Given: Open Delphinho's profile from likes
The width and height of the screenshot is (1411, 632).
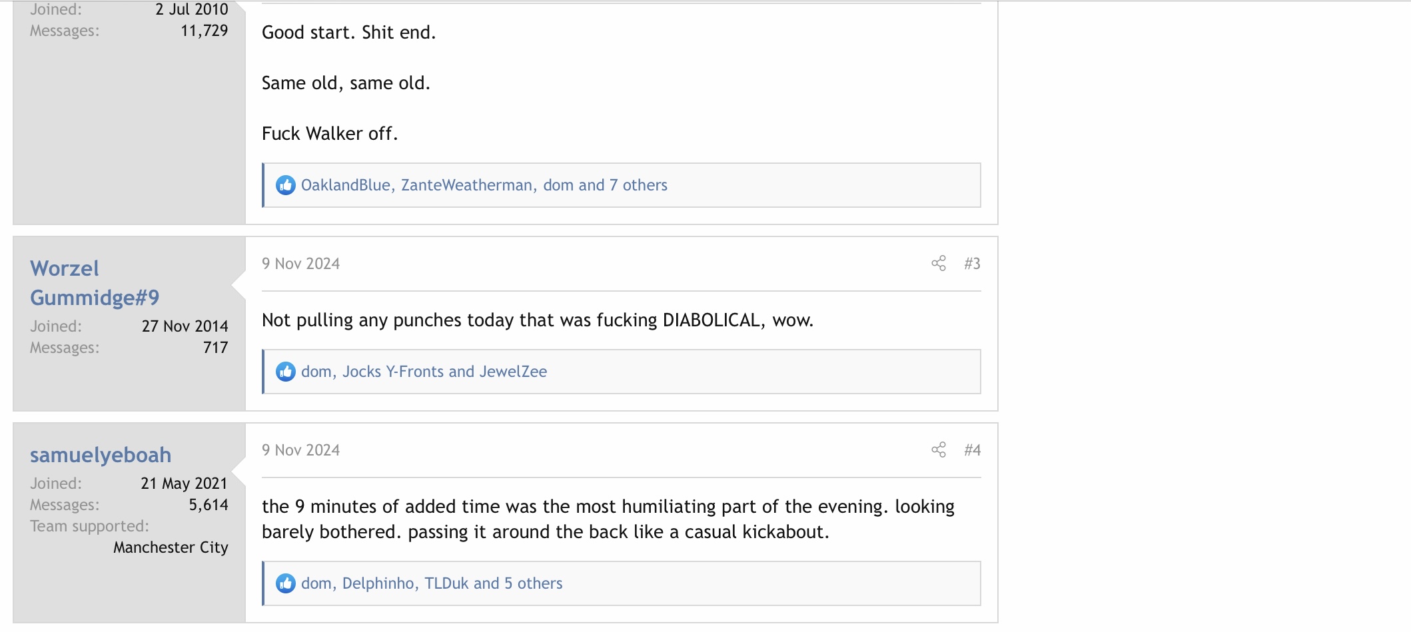Looking at the screenshot, I should click(x=378, y=583).
